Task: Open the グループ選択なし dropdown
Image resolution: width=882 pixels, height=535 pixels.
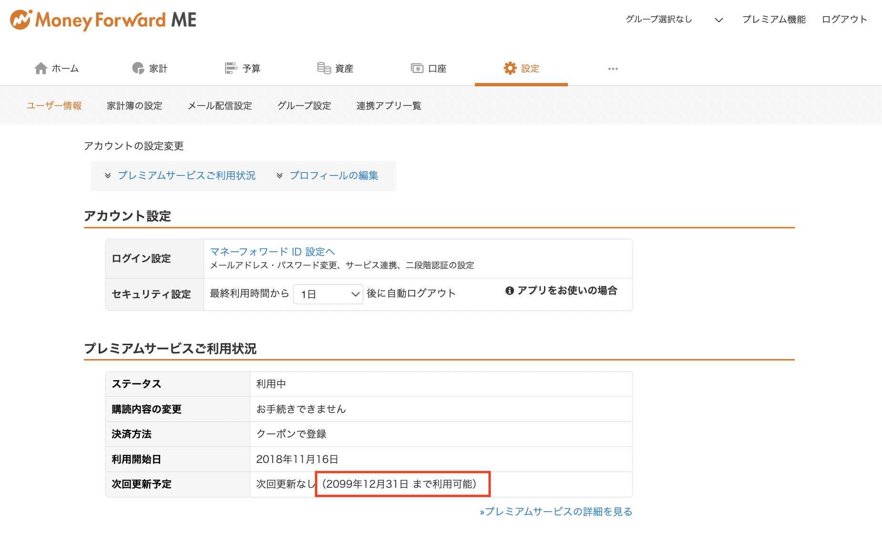Action: coord(674,19)
